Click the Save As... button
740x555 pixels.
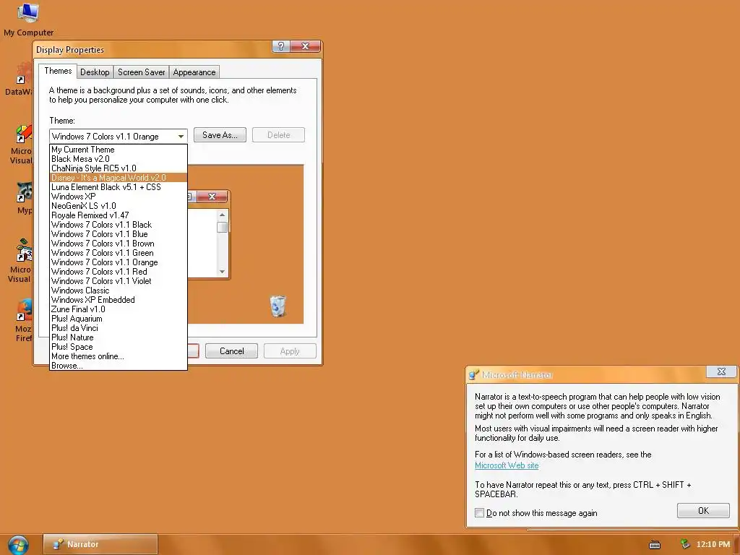click(220, 135)
